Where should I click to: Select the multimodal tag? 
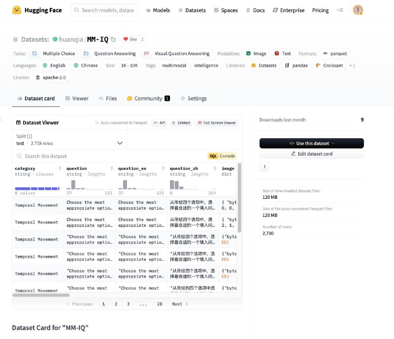coord(174,65)
